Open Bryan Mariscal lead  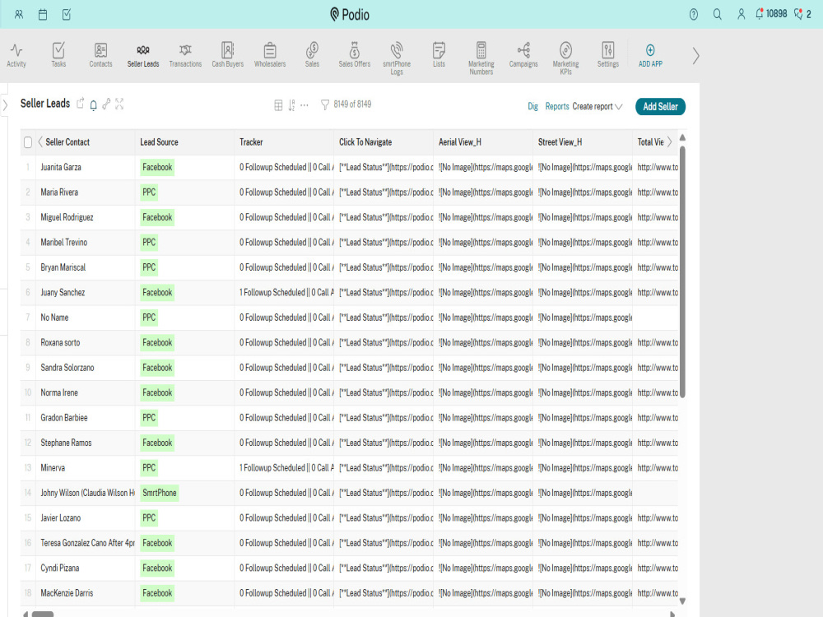click(63, 267)
